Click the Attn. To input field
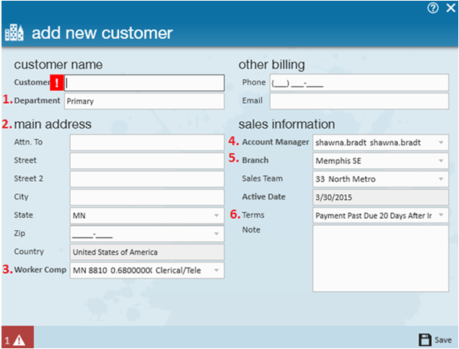This screenshot has width=459, height=349. [x=147, y=142]
